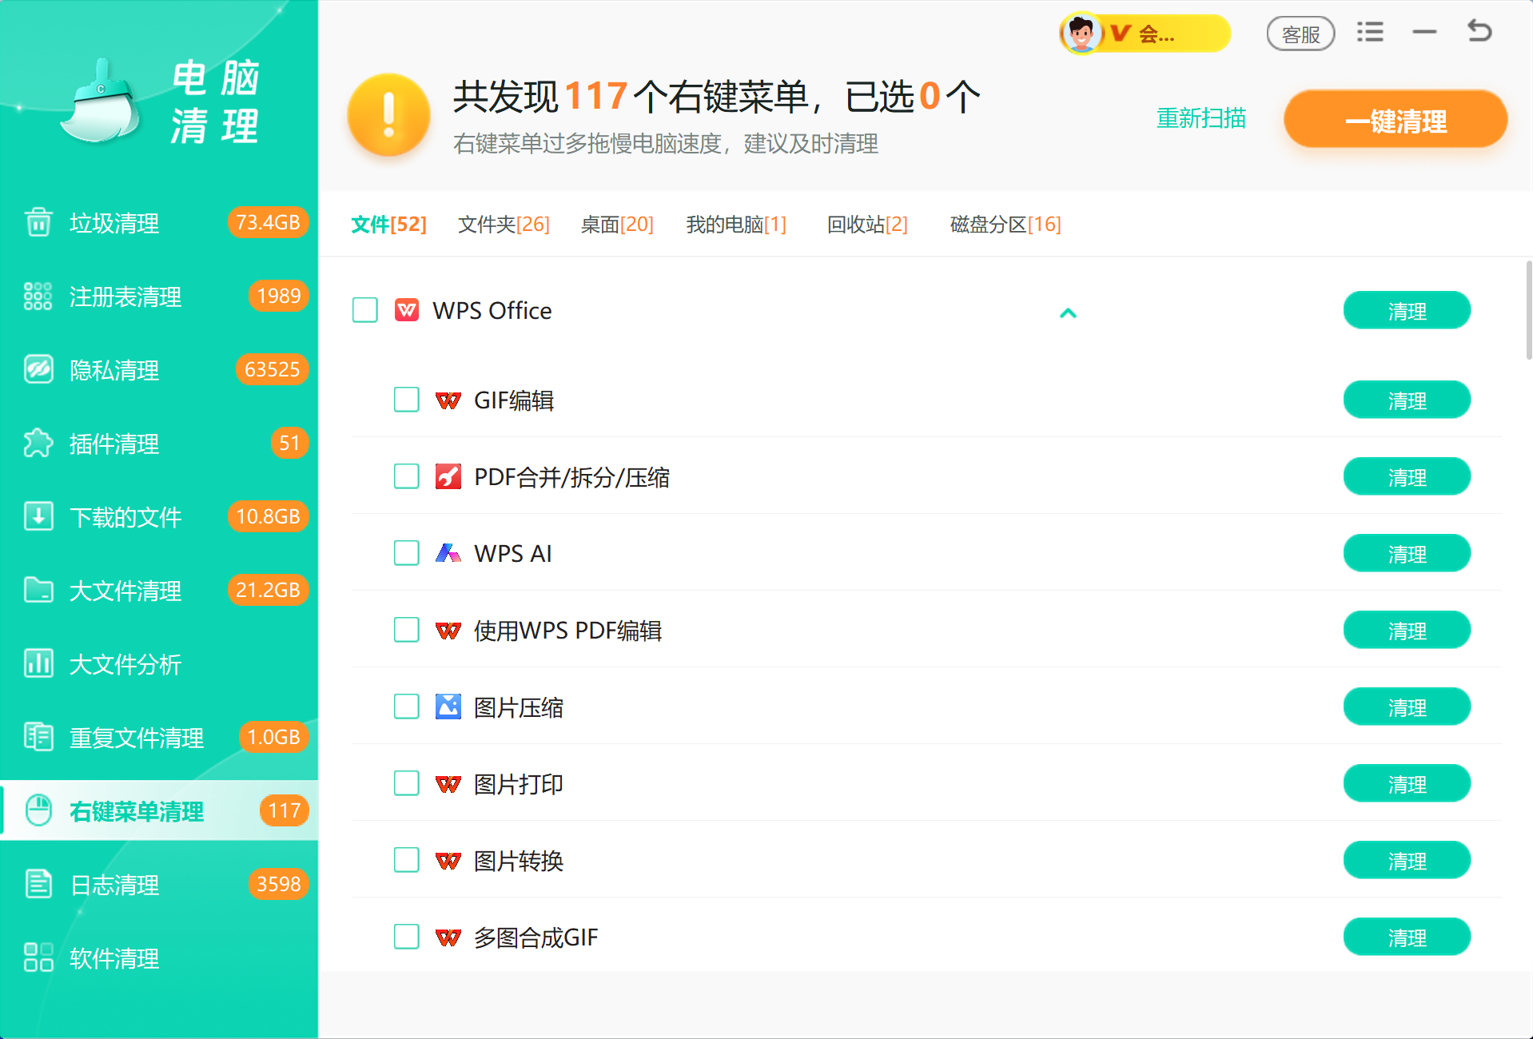The image size is (1533, 1039).
Task: Click the WPS Office app icon
Action: (407, 310)
